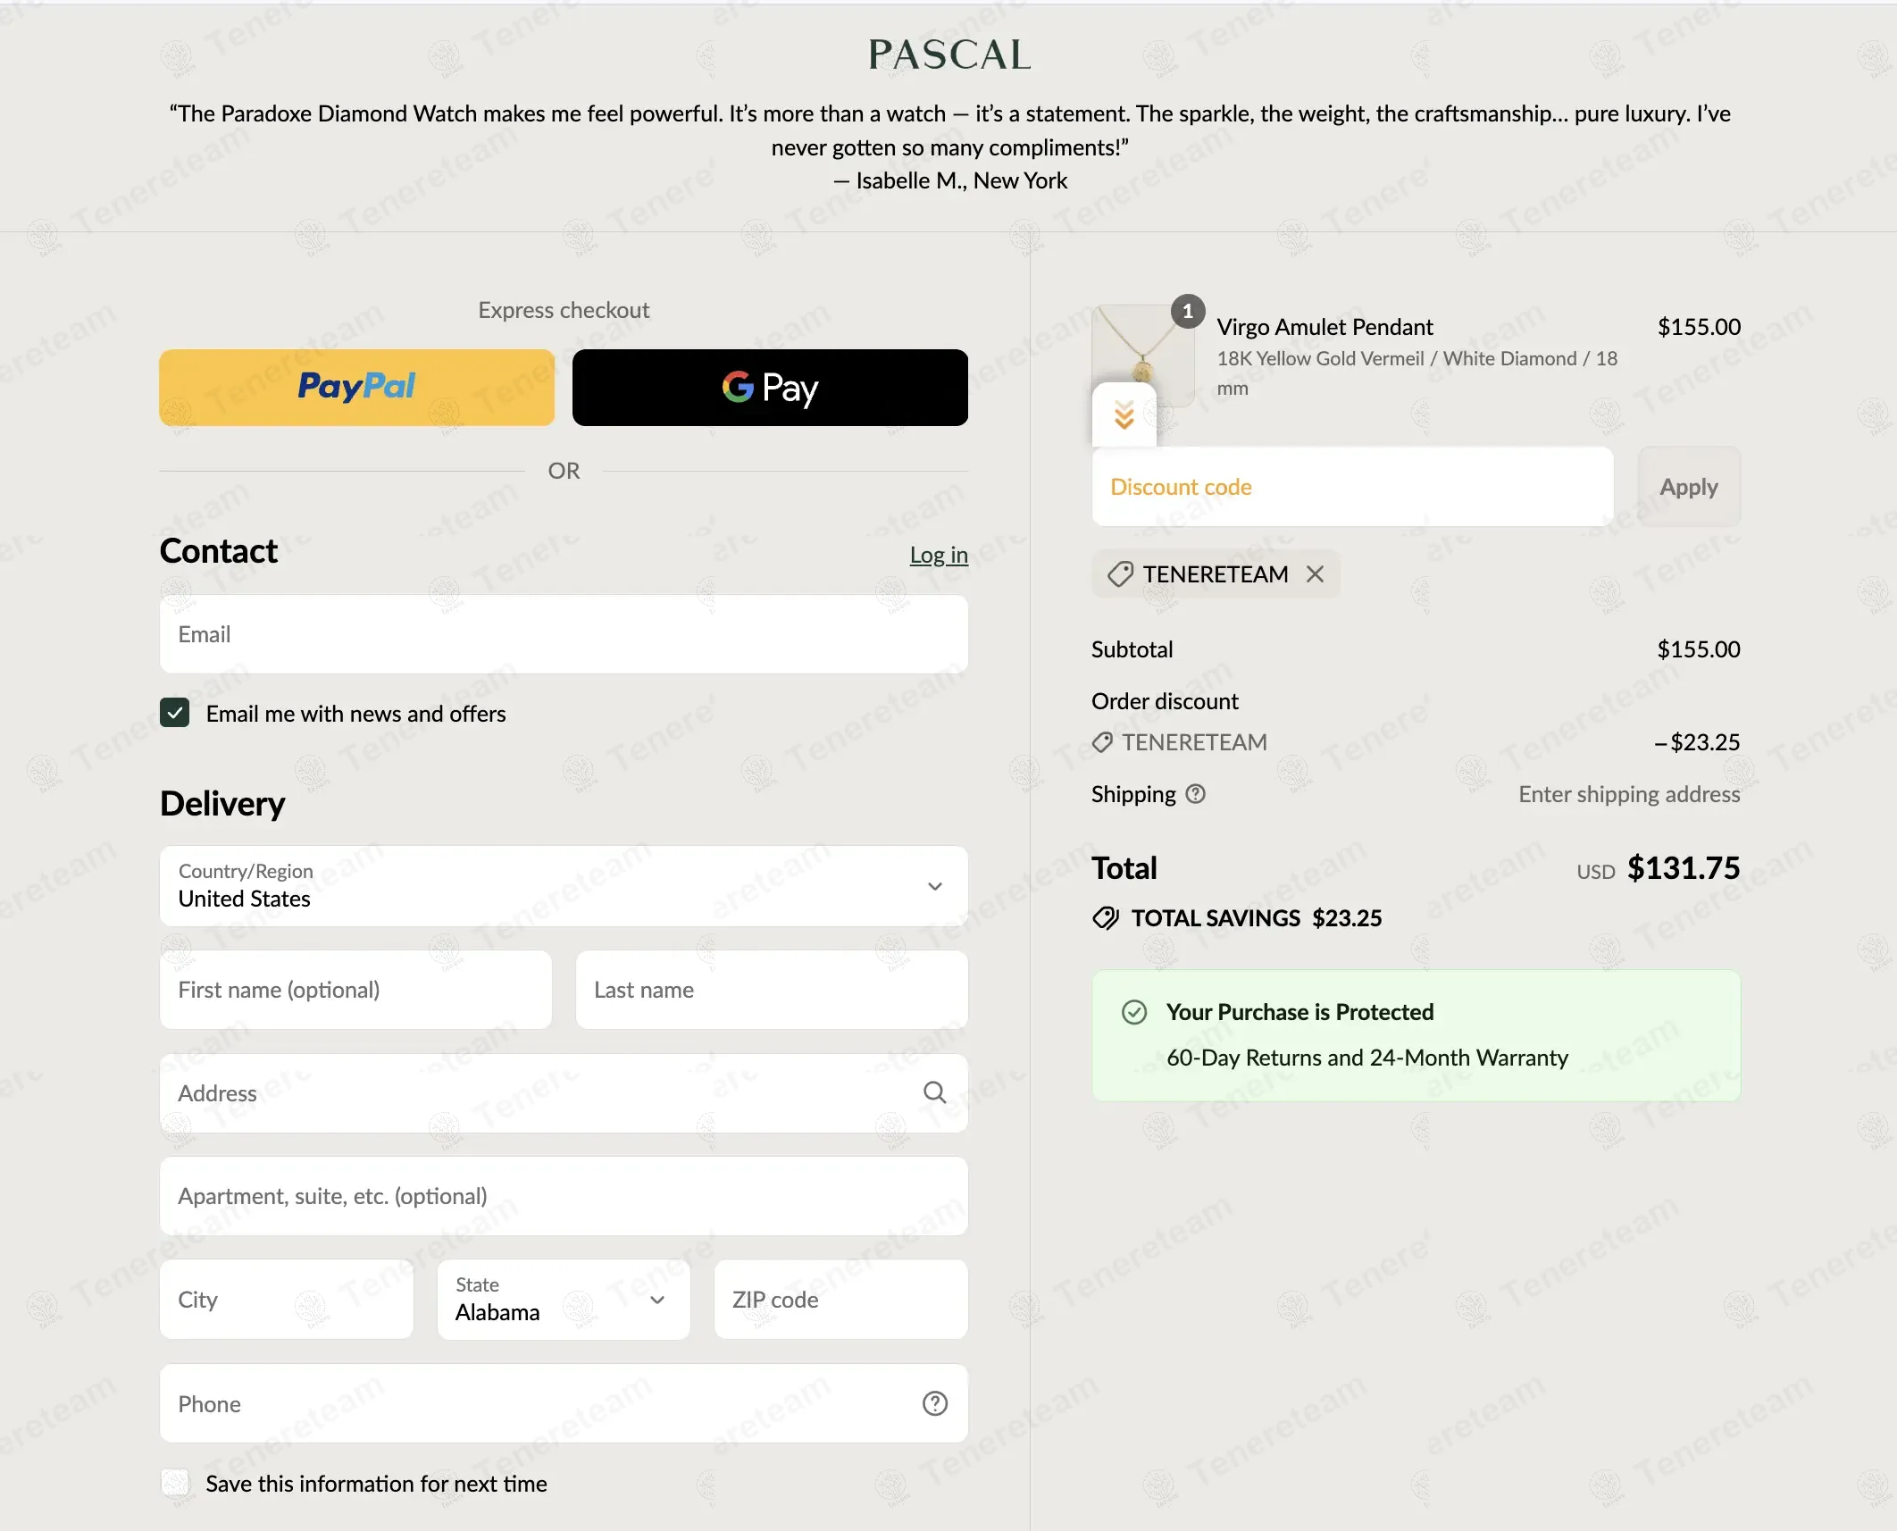Click the purchase protected checkmark icon
This screenshot has width=1897, height=1531.
click(1134, 1012)
